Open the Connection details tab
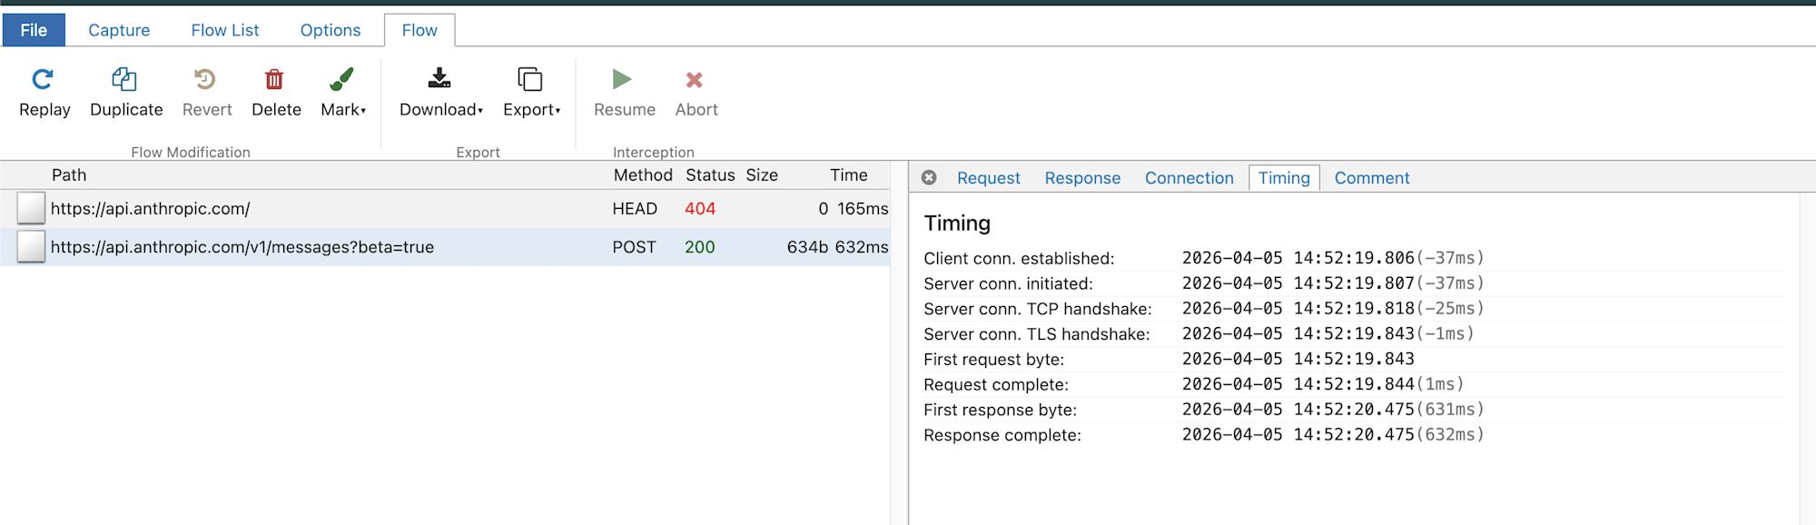 point(1189,178)
